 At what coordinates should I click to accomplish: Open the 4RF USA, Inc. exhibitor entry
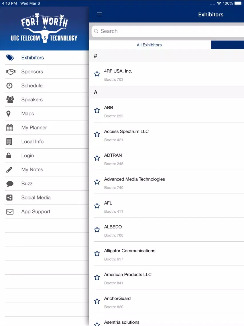pos(167,74)
